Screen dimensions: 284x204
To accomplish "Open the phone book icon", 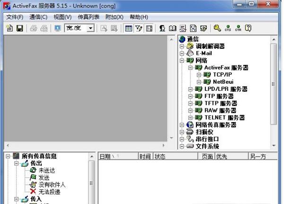I will pyautogui.click(x=172, y=28).
